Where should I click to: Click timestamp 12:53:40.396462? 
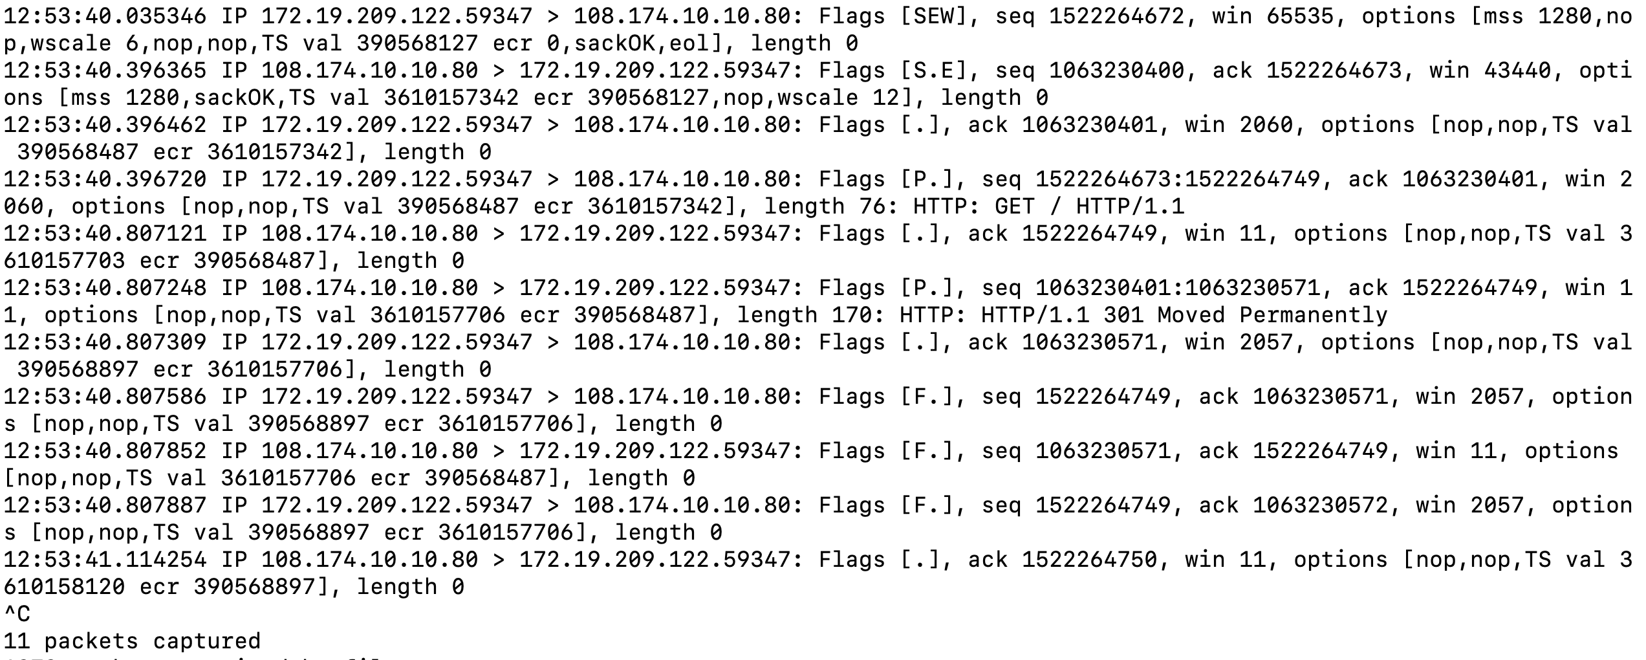[x=105, y=125]
